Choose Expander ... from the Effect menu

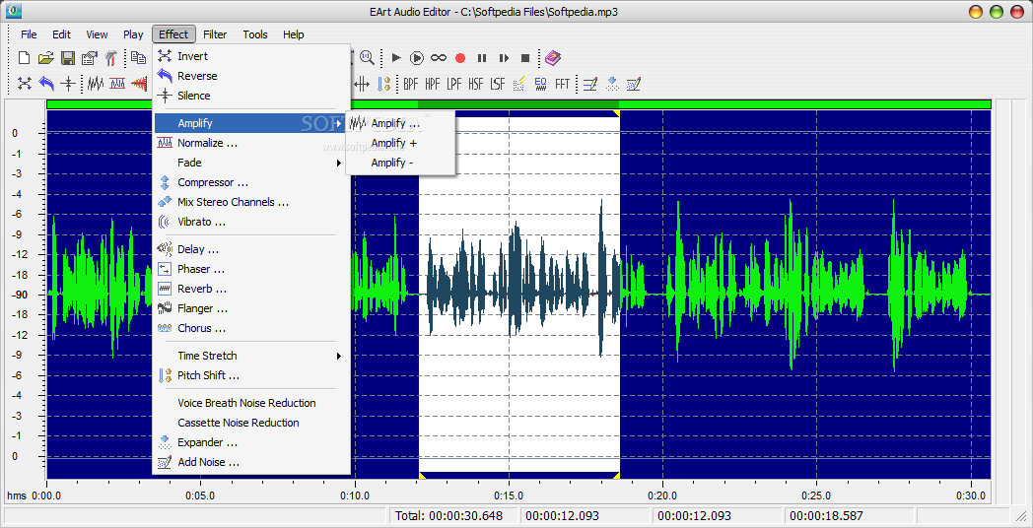pyautogui.click(x=251, y=442)
